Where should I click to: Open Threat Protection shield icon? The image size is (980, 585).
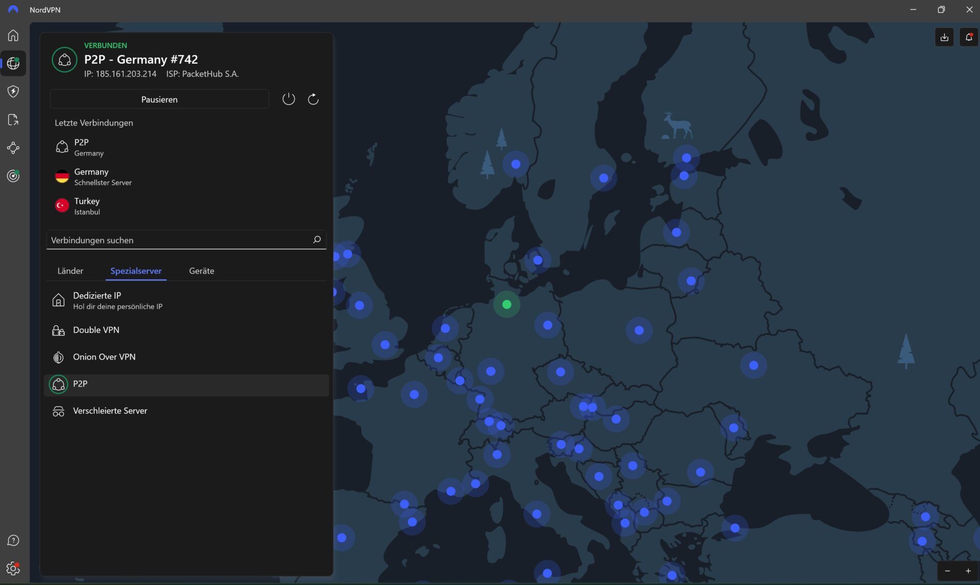point(13,91)
